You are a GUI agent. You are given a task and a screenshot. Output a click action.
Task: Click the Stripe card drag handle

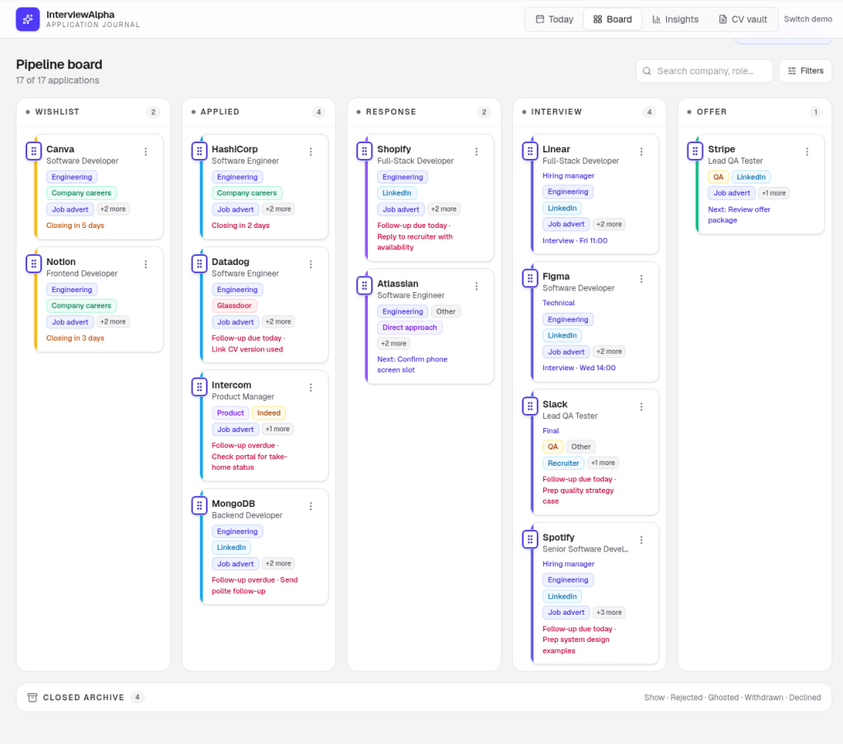[695, 151]
